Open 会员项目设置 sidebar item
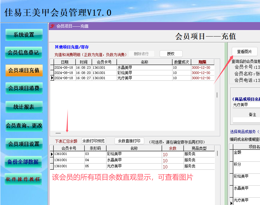The width and height of the screenshot is (260, 205). (24, 144)
